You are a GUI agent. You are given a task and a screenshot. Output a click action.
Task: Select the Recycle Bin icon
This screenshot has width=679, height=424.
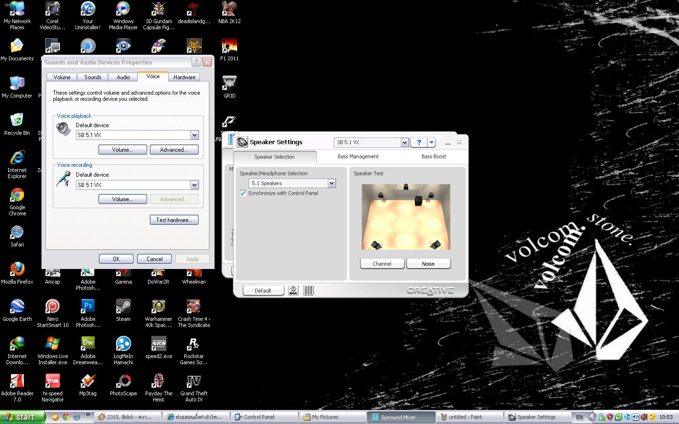click(17, 124)
